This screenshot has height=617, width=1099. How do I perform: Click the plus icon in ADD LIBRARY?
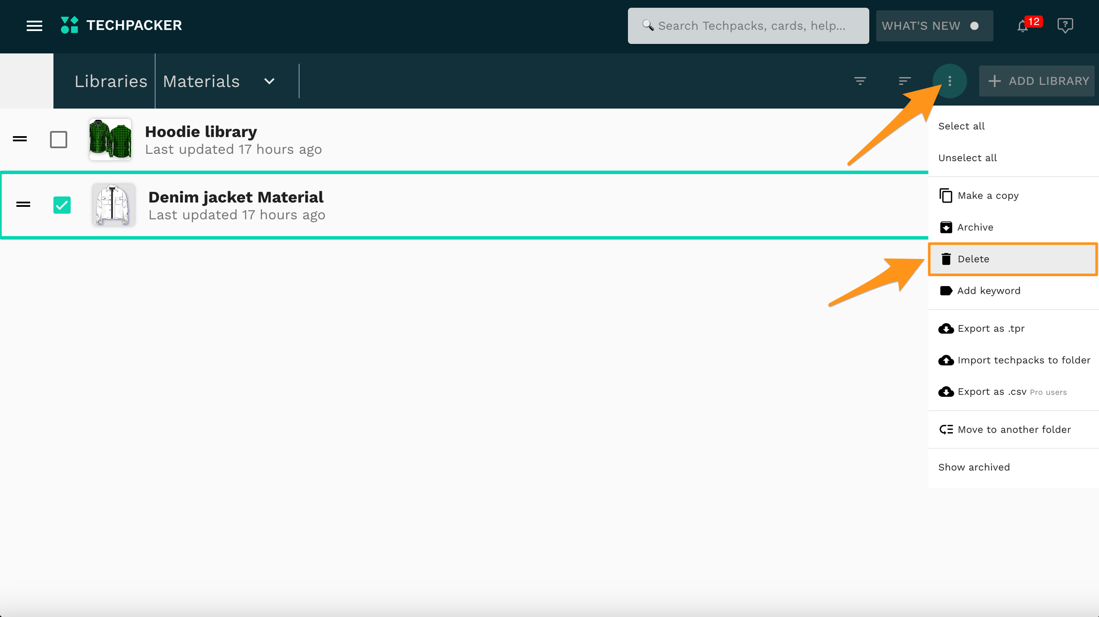(x=994, y=81)
